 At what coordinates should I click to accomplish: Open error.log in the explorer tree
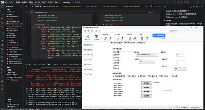pyautogui.click(x=11, y=40)
